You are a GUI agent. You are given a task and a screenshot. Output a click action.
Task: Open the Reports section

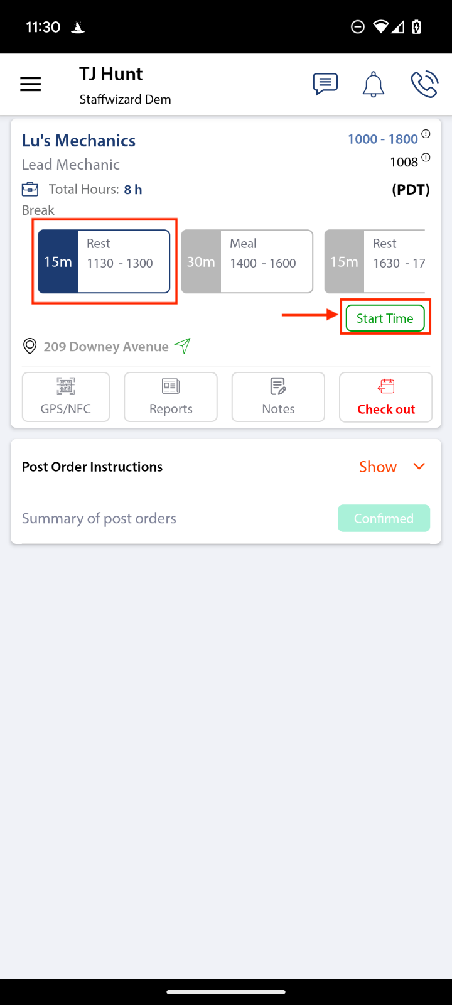coord(171,397)
